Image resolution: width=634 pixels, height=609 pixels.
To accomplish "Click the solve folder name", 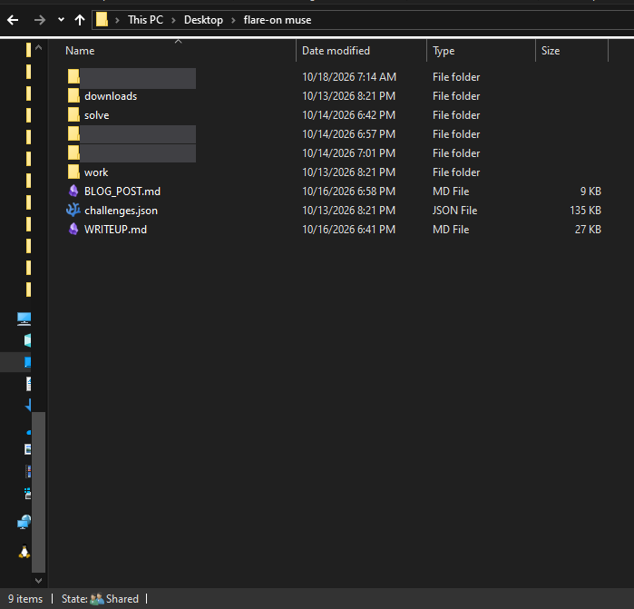I will [x=97, y=115].
